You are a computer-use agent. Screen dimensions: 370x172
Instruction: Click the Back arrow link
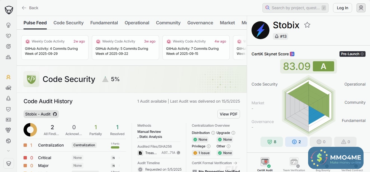tap(30, 8)
